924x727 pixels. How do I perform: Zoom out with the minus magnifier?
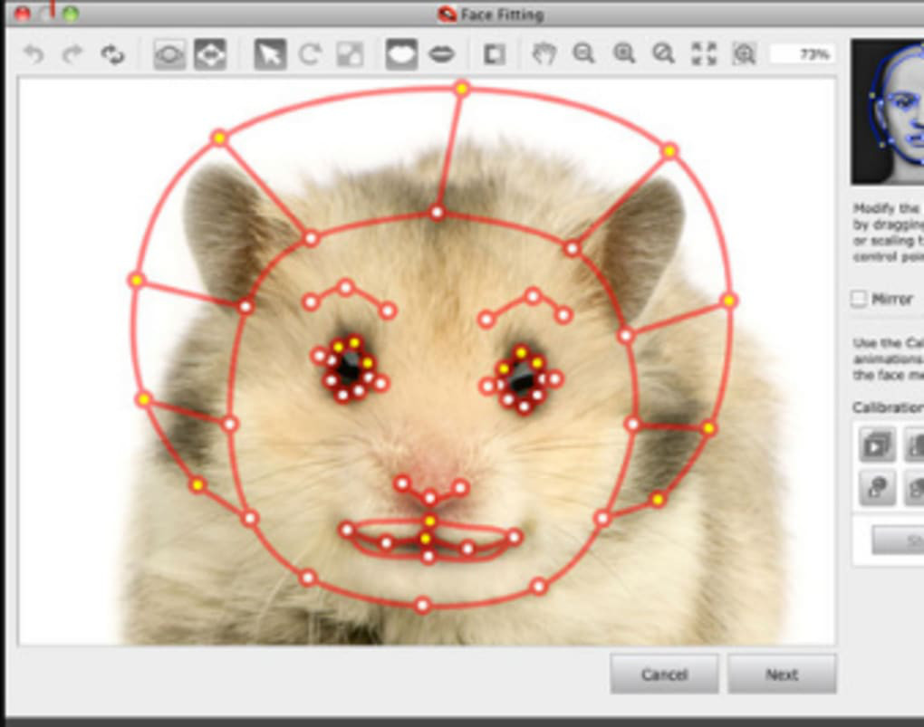coord(584,54)
